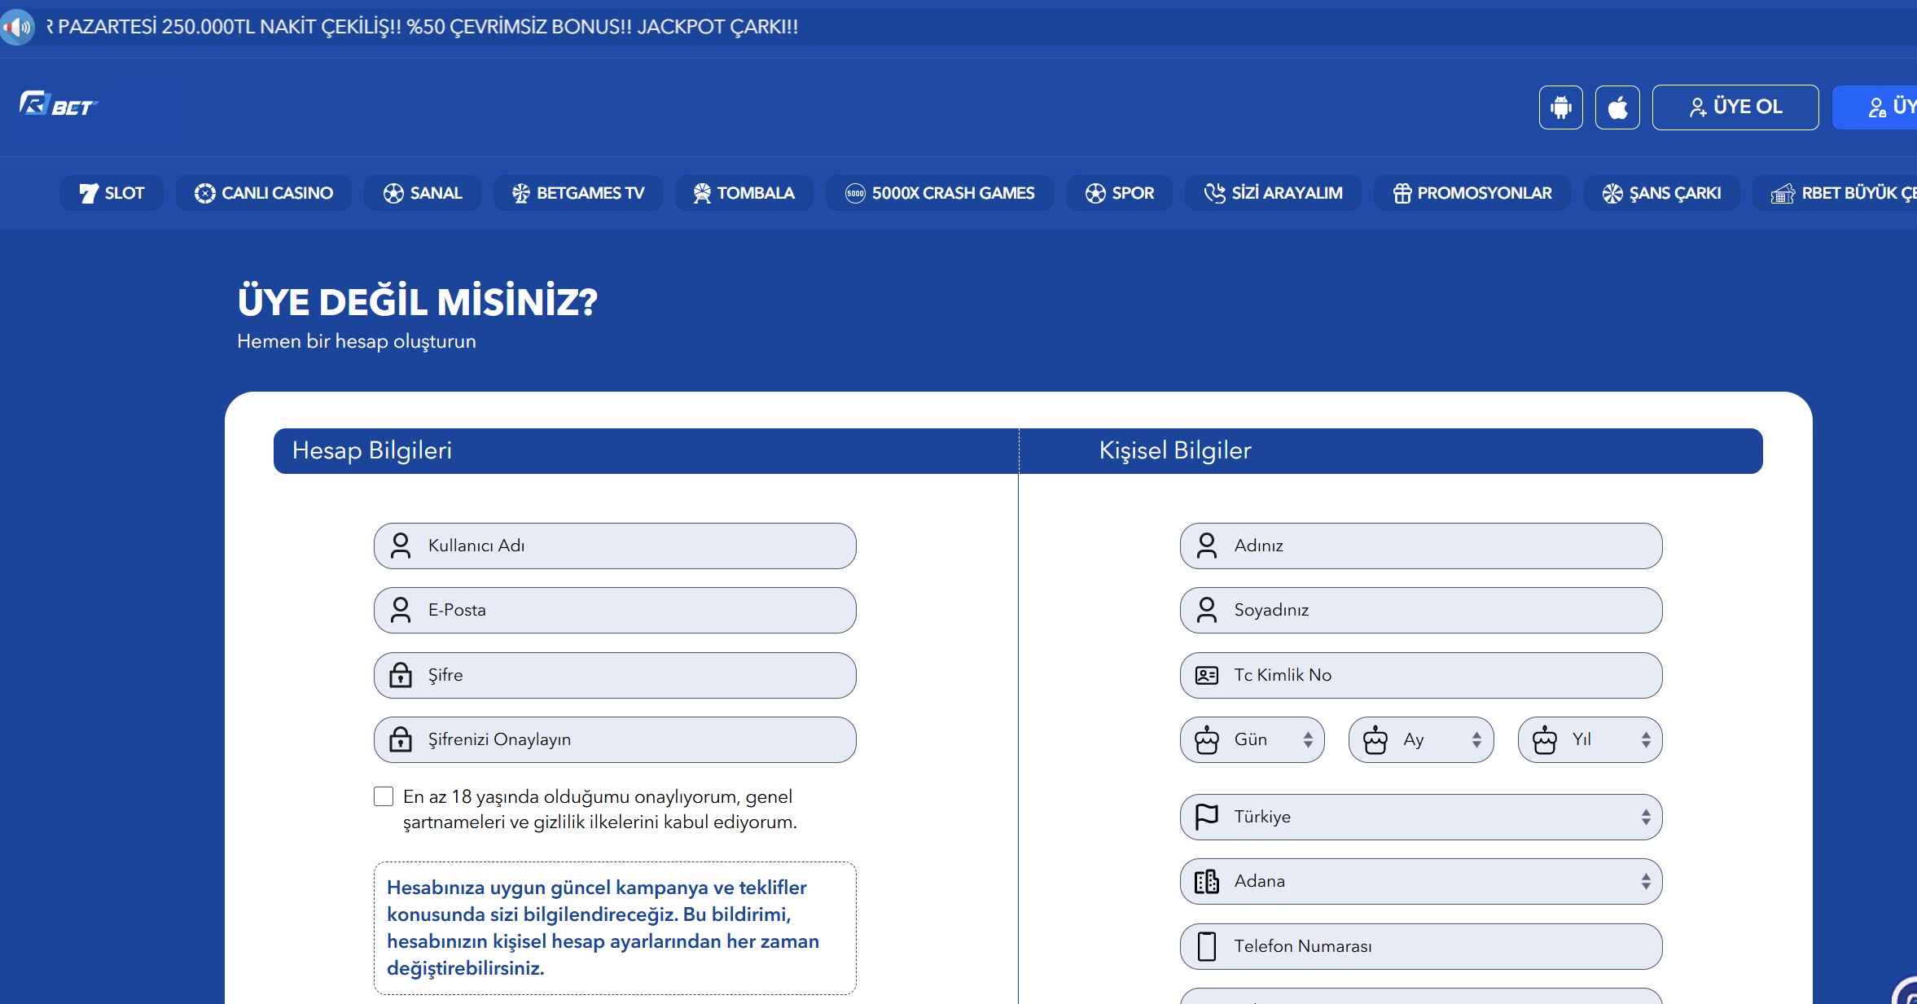Click the ID card icon beside Tc Kimlik No
Viewport: 1917px width, 1004px height.
coord(1206,675)
